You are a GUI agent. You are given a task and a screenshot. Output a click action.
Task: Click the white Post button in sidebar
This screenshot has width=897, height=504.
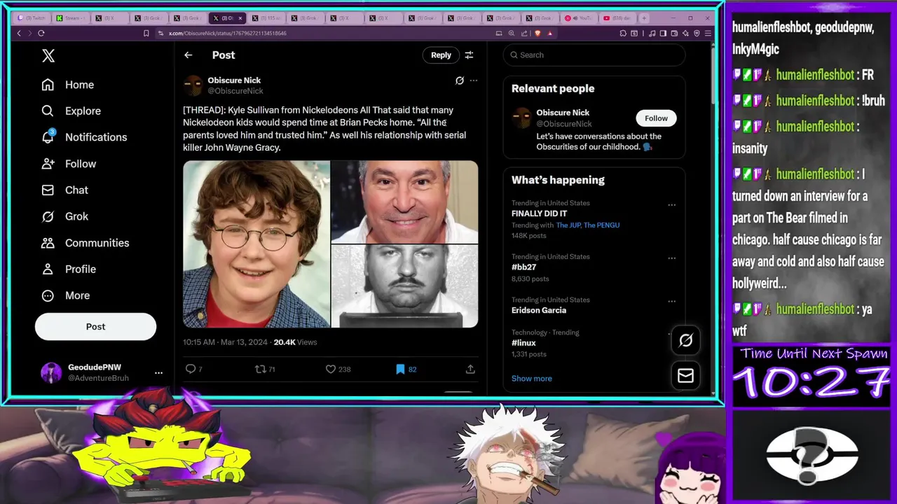(x=95, y=326)
